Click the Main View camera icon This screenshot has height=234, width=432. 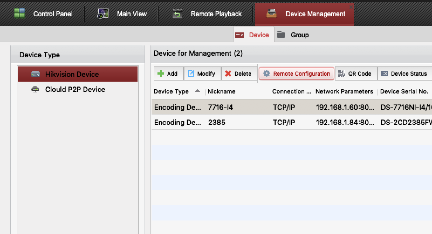[x=103, y=14]
